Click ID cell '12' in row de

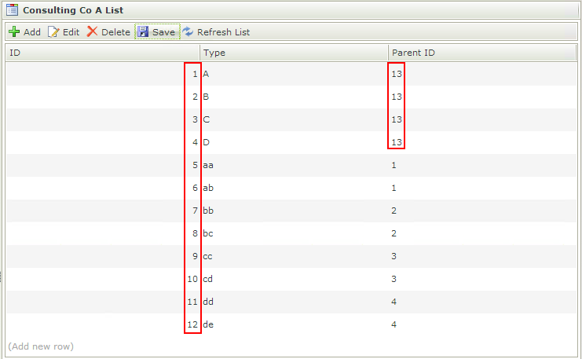click(192, 324)
